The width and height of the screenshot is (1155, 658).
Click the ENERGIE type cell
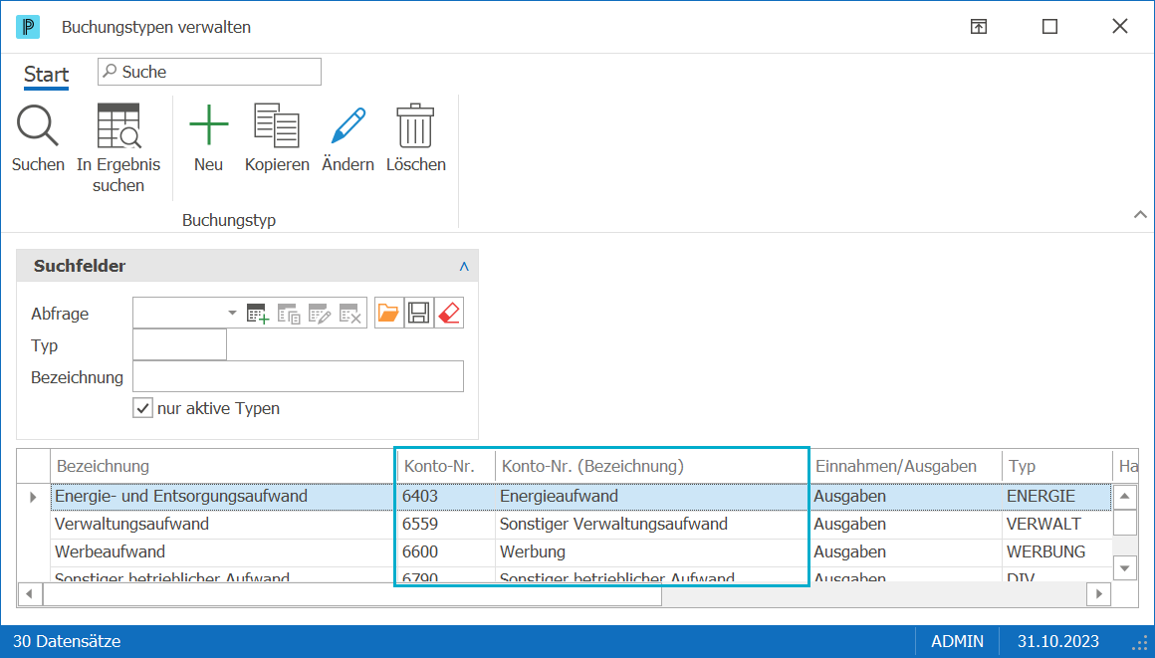1056,497
